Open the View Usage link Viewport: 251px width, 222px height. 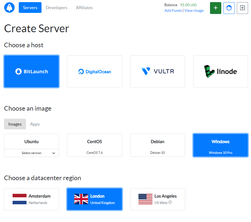pos(194,10)
